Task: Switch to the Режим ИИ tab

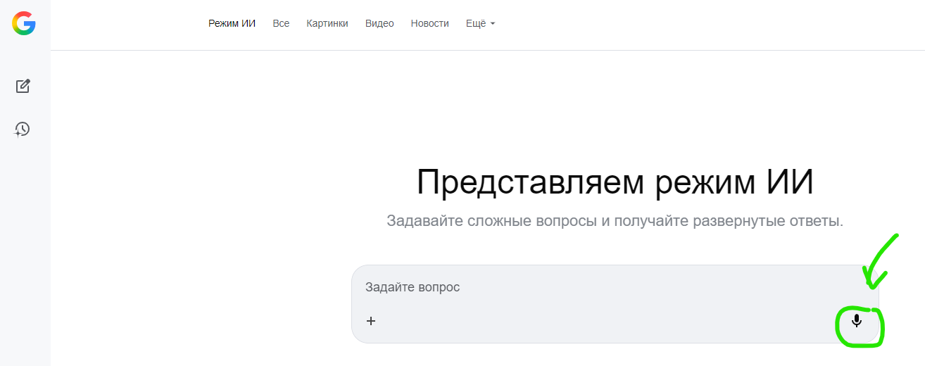Action: point(232,23)
